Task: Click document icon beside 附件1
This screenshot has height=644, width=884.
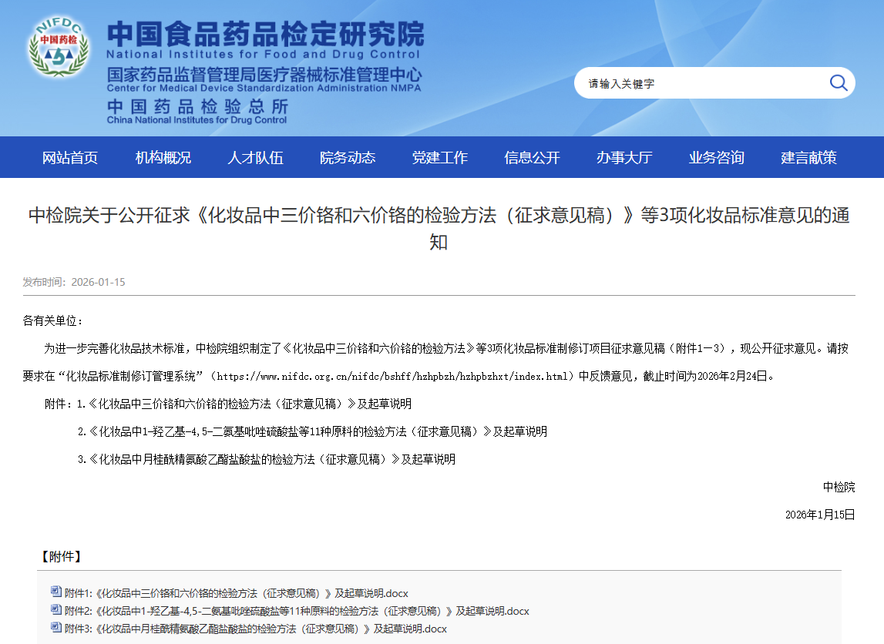Action: click(x=55, y=592)
